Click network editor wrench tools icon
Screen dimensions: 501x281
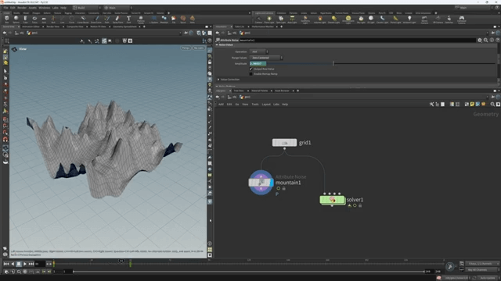431,104
